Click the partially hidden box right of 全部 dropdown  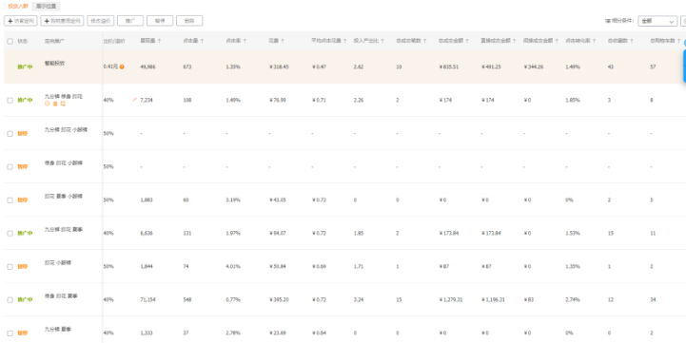683,21
